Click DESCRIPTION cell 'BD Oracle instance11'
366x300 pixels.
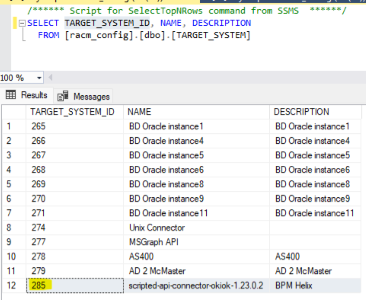coord(315,213)
